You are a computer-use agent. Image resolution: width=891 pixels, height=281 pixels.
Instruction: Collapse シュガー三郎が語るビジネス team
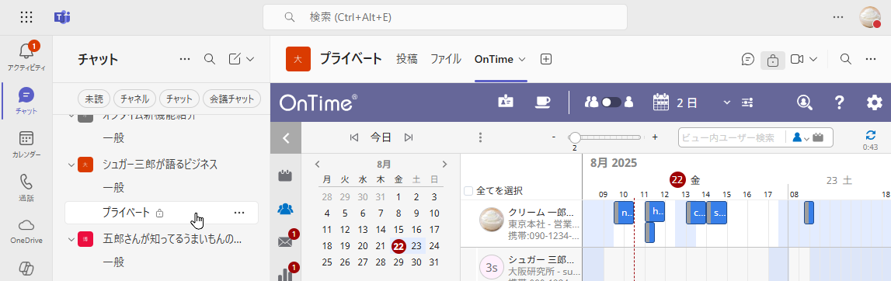click(x=71, y=165)
